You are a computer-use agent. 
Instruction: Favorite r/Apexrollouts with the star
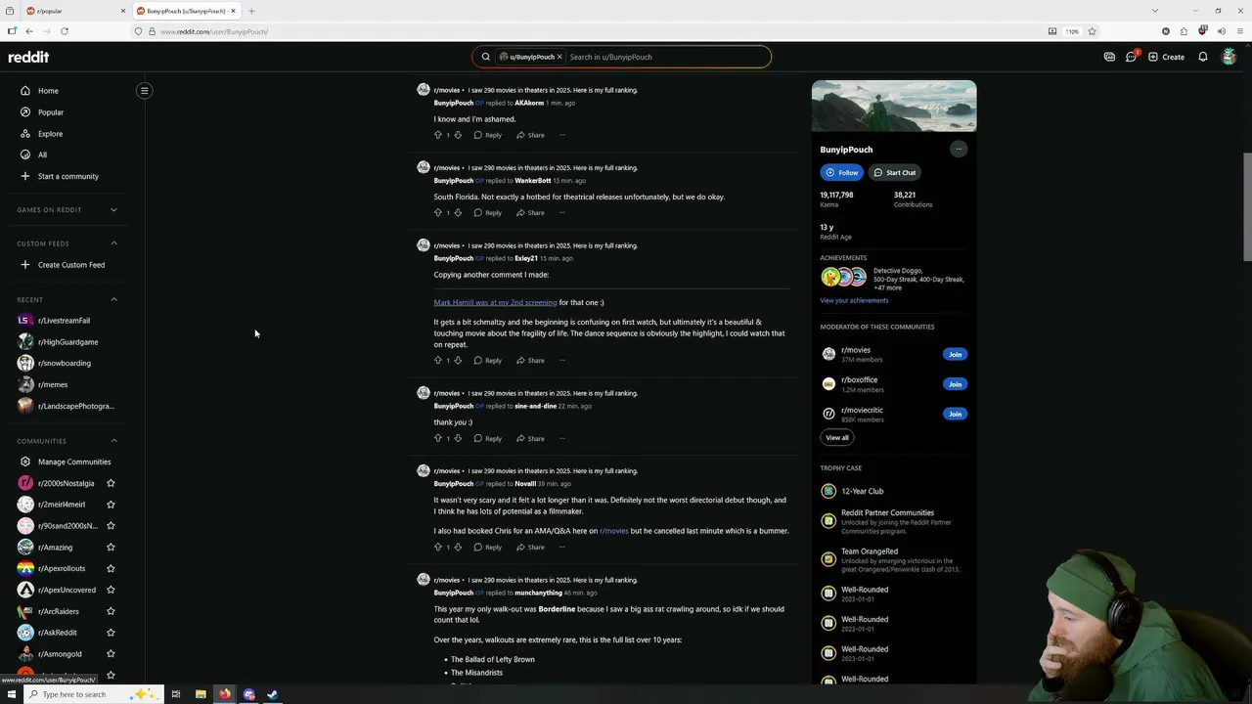(111, 569)
